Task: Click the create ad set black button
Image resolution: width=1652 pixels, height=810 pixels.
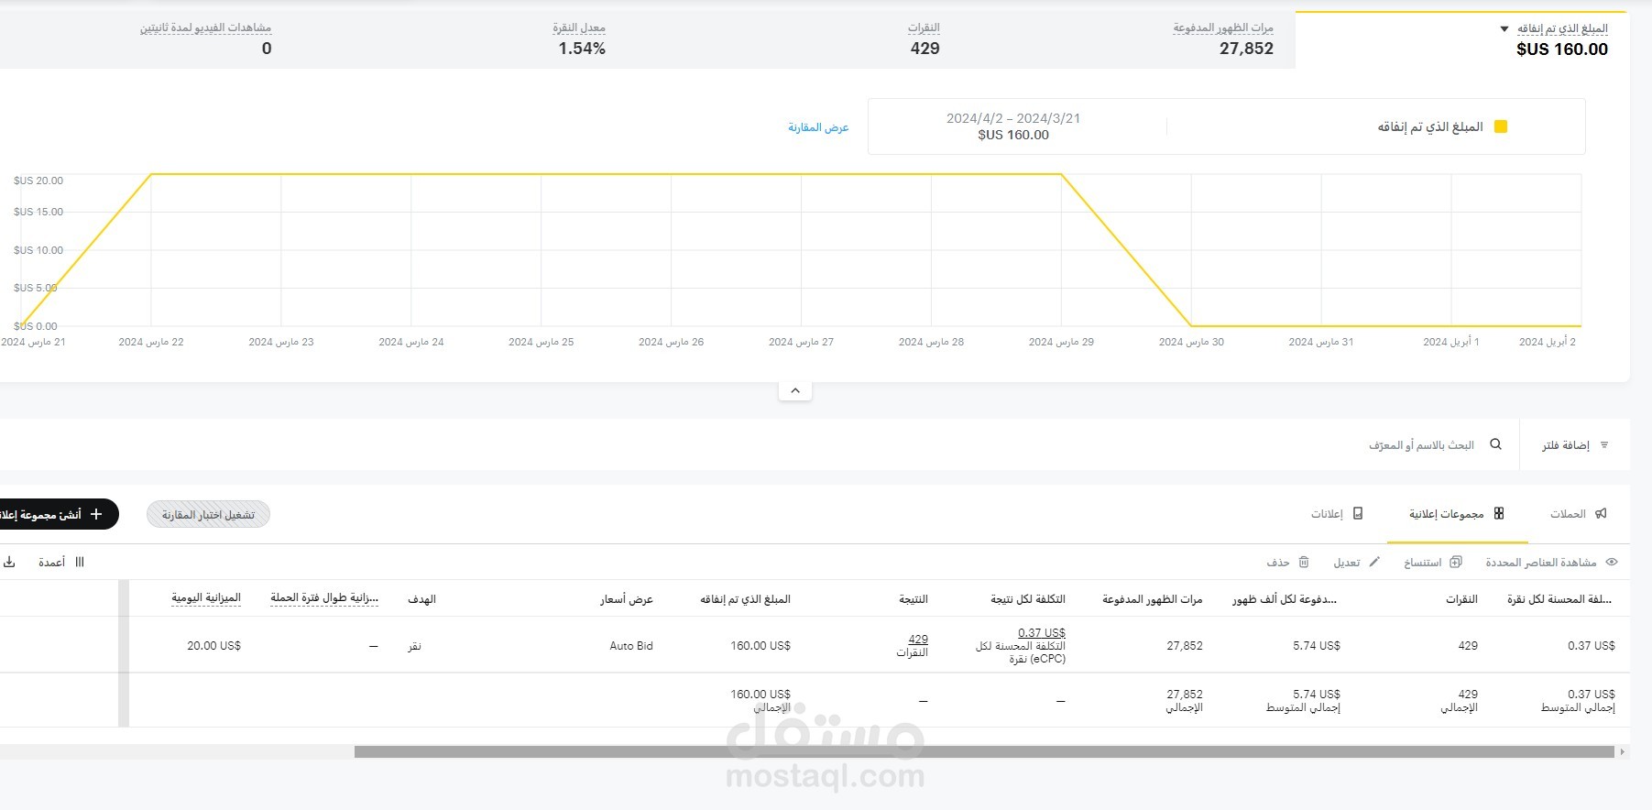Action: (55, 514)
